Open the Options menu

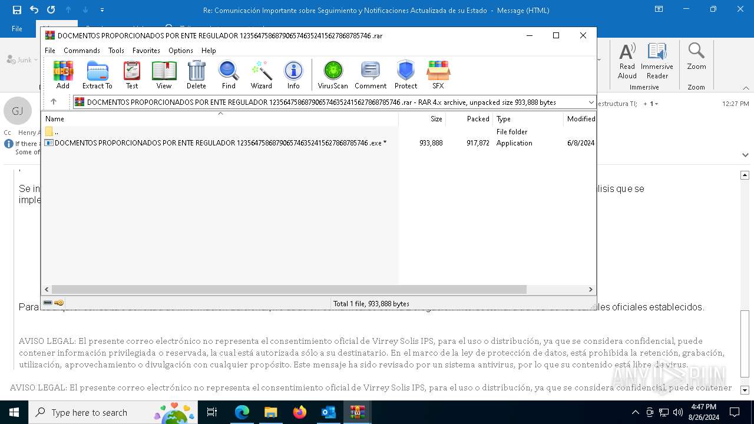181,51
